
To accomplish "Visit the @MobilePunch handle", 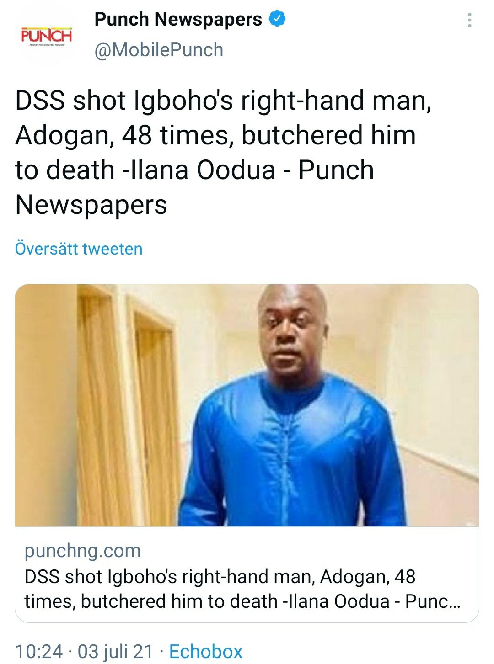I will tap(159, 50).
